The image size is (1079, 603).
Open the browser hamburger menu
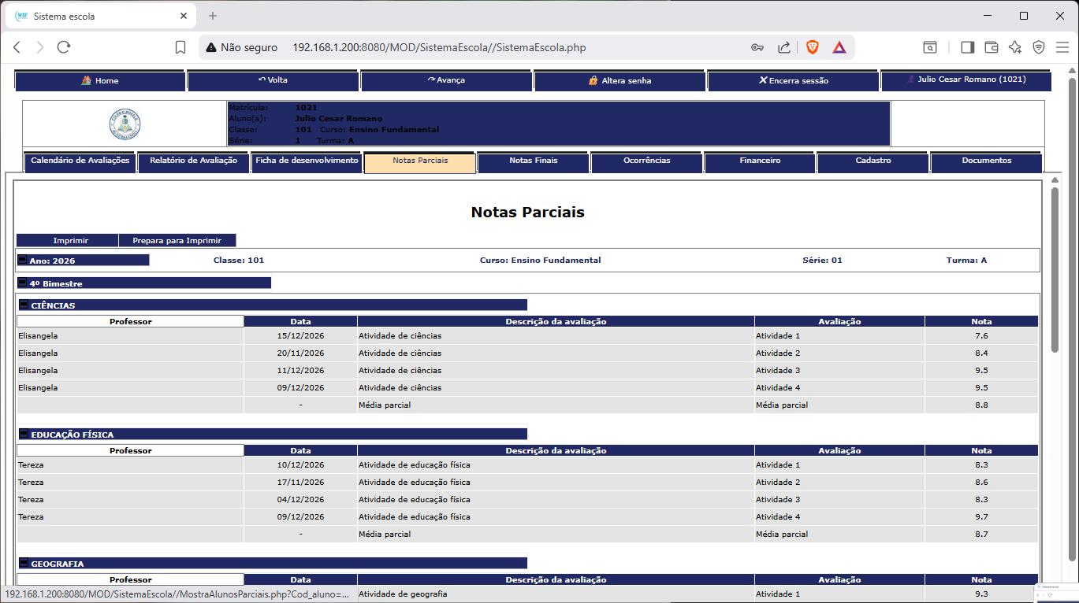1062,47
